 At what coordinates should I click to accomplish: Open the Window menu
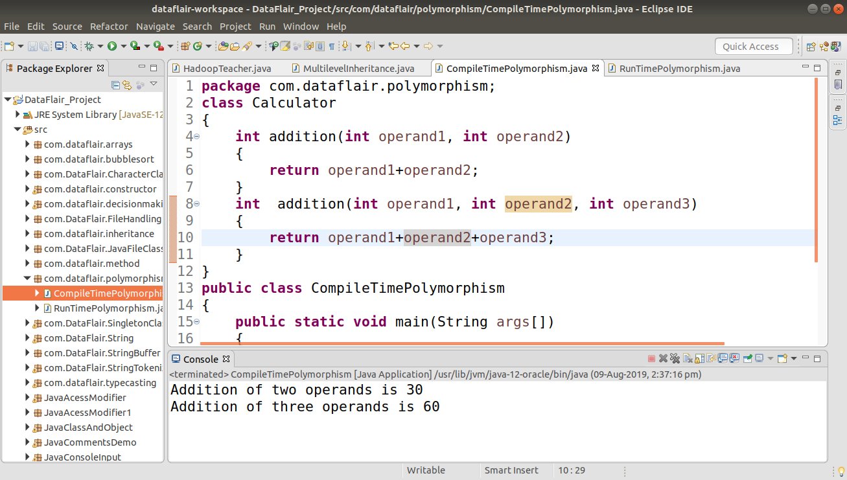click(x=301, y=27)
